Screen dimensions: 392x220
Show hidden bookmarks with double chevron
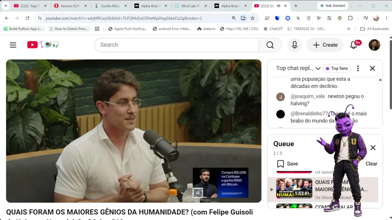coord(349,29)
